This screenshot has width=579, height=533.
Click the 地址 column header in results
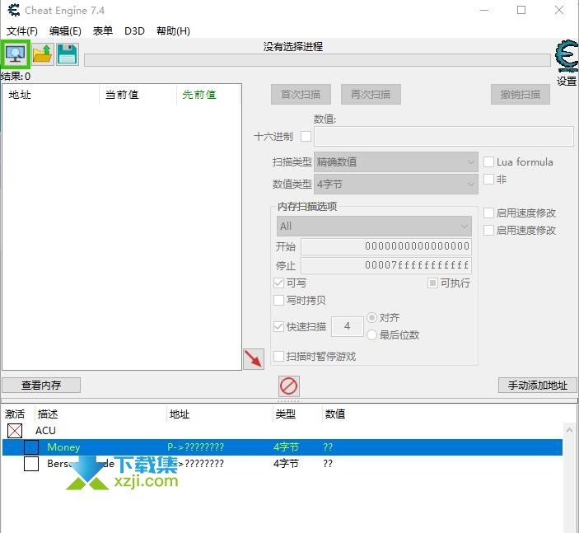(50, 95)
